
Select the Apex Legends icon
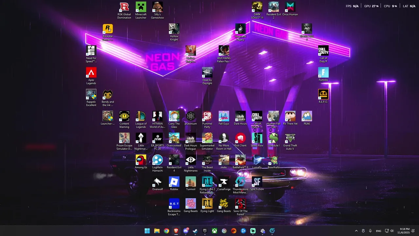91,76
